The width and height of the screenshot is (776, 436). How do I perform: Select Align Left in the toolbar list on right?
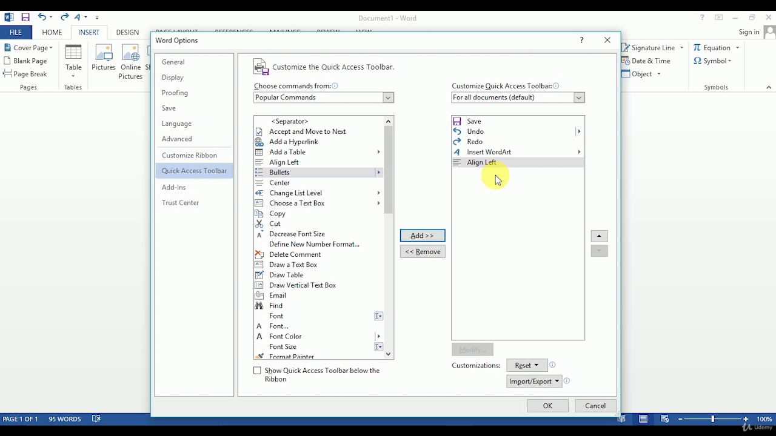pyautogui.click(x=518, y=162)
